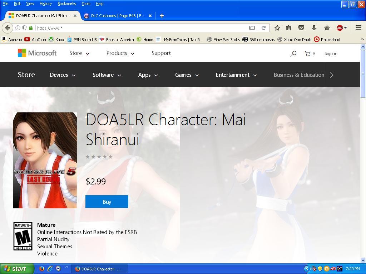
Task: Open the Edit menu
Action: click(x=17, y=4)
